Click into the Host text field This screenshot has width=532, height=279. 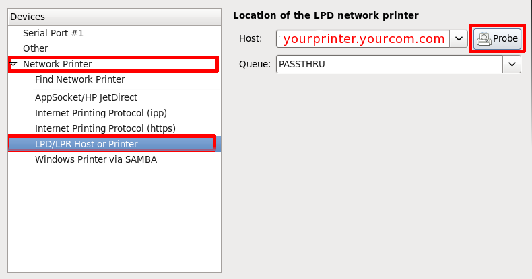click(362, 39)
